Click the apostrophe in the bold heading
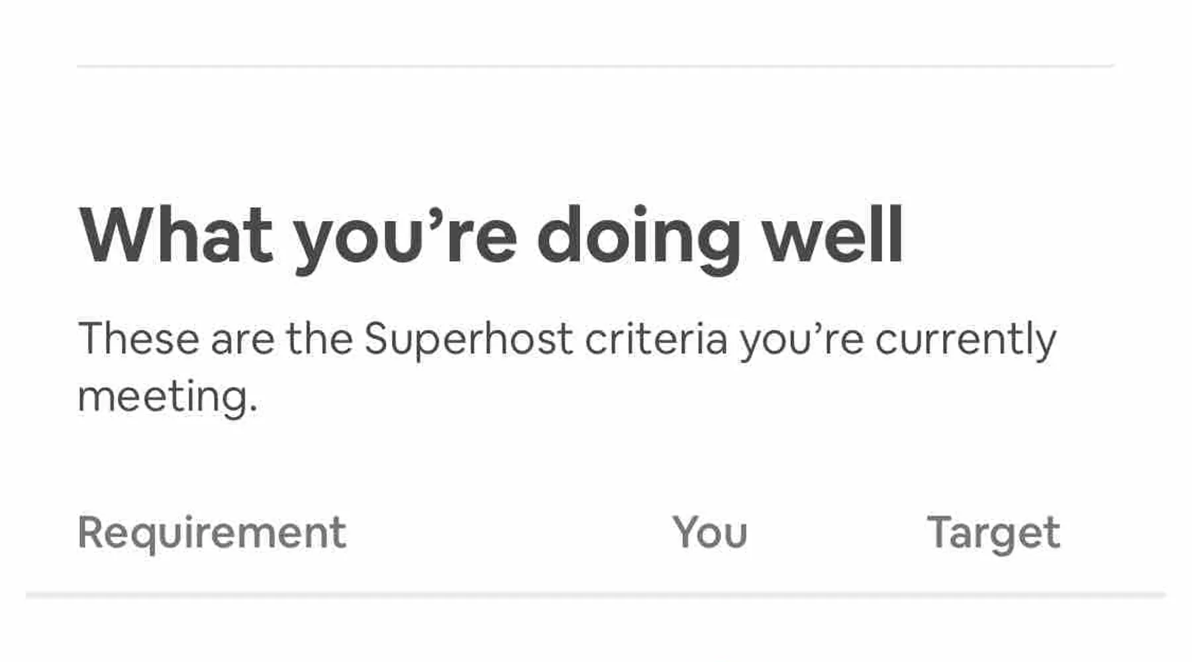1192x662 pixels. (x=434, y=216)
